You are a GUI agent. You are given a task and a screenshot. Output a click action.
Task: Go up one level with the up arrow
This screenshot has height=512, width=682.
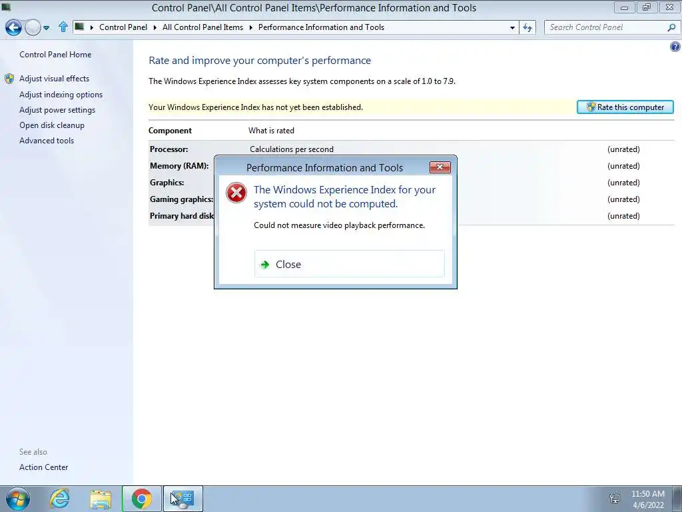pos(63,27)
